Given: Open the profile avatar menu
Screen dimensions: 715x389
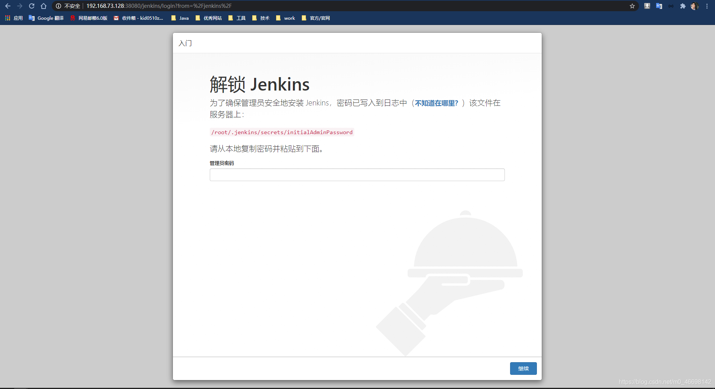Looking at the screenshot, I should point(695,6).
